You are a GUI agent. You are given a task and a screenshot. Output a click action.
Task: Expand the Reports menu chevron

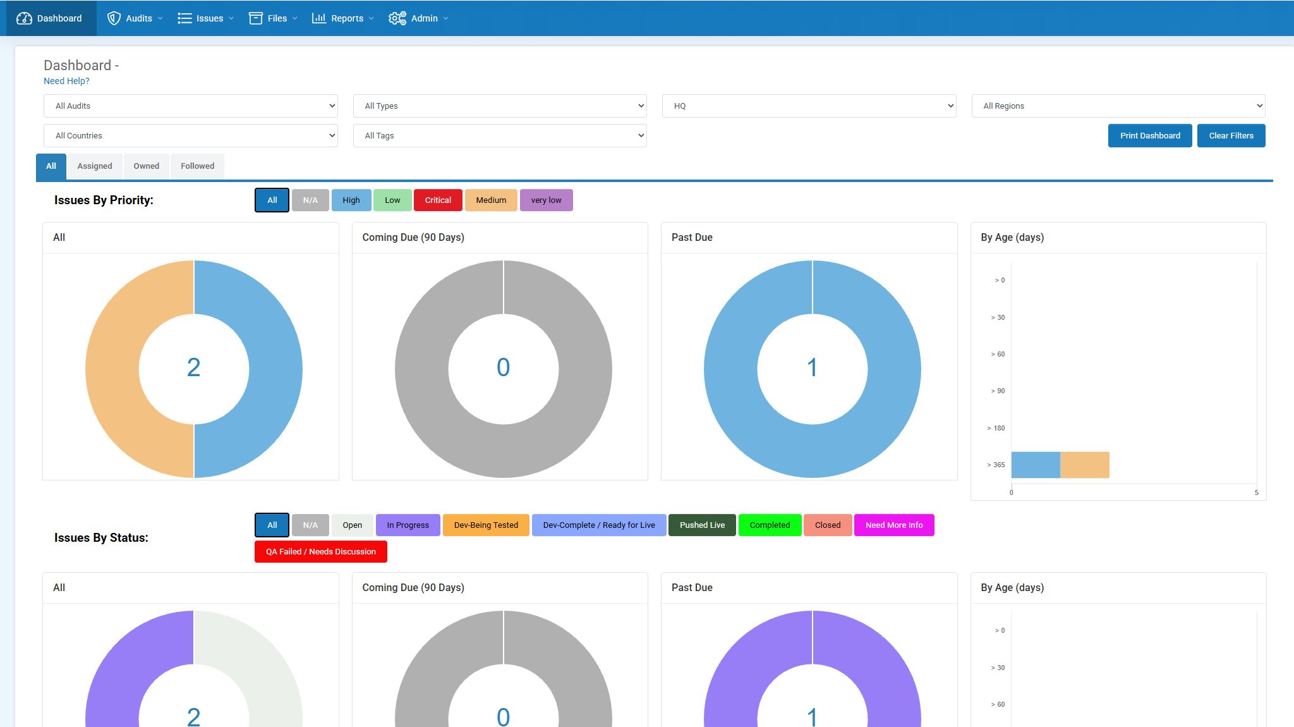pyautogui.click(x=372, y=19)
